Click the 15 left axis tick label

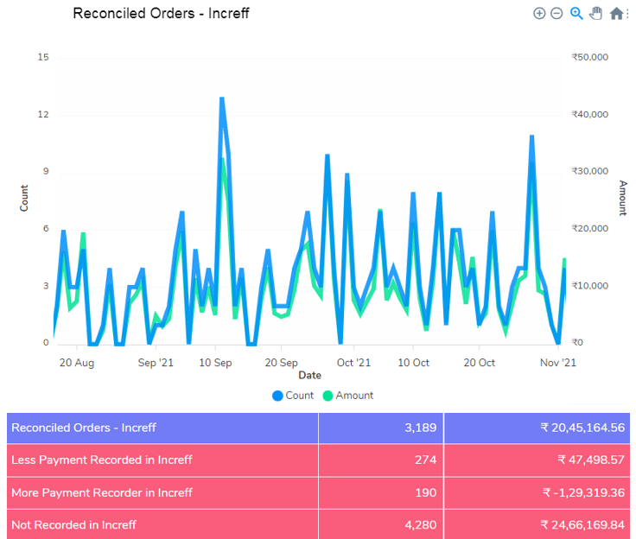point(43,57)
